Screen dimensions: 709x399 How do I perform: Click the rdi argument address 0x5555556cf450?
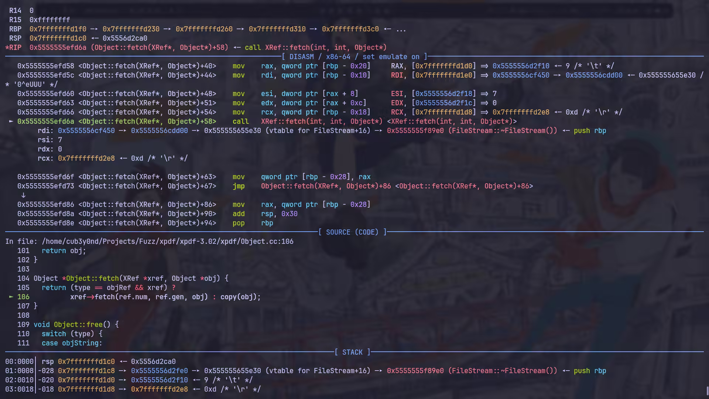point(86,131)
